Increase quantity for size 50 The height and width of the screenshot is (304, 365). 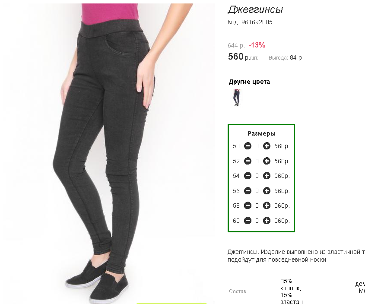267,146
